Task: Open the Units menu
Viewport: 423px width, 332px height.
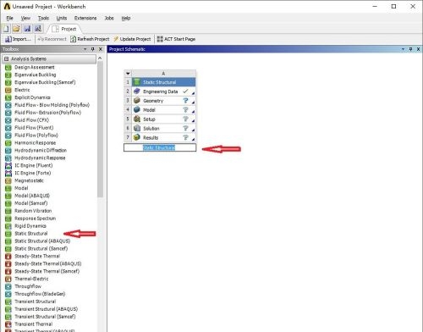Action: 62,18
